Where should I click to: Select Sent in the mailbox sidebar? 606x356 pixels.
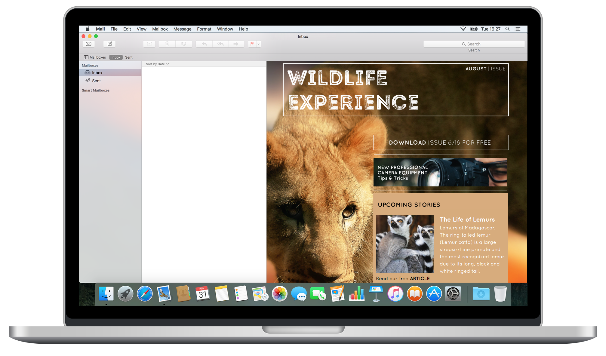click(110, 81)
